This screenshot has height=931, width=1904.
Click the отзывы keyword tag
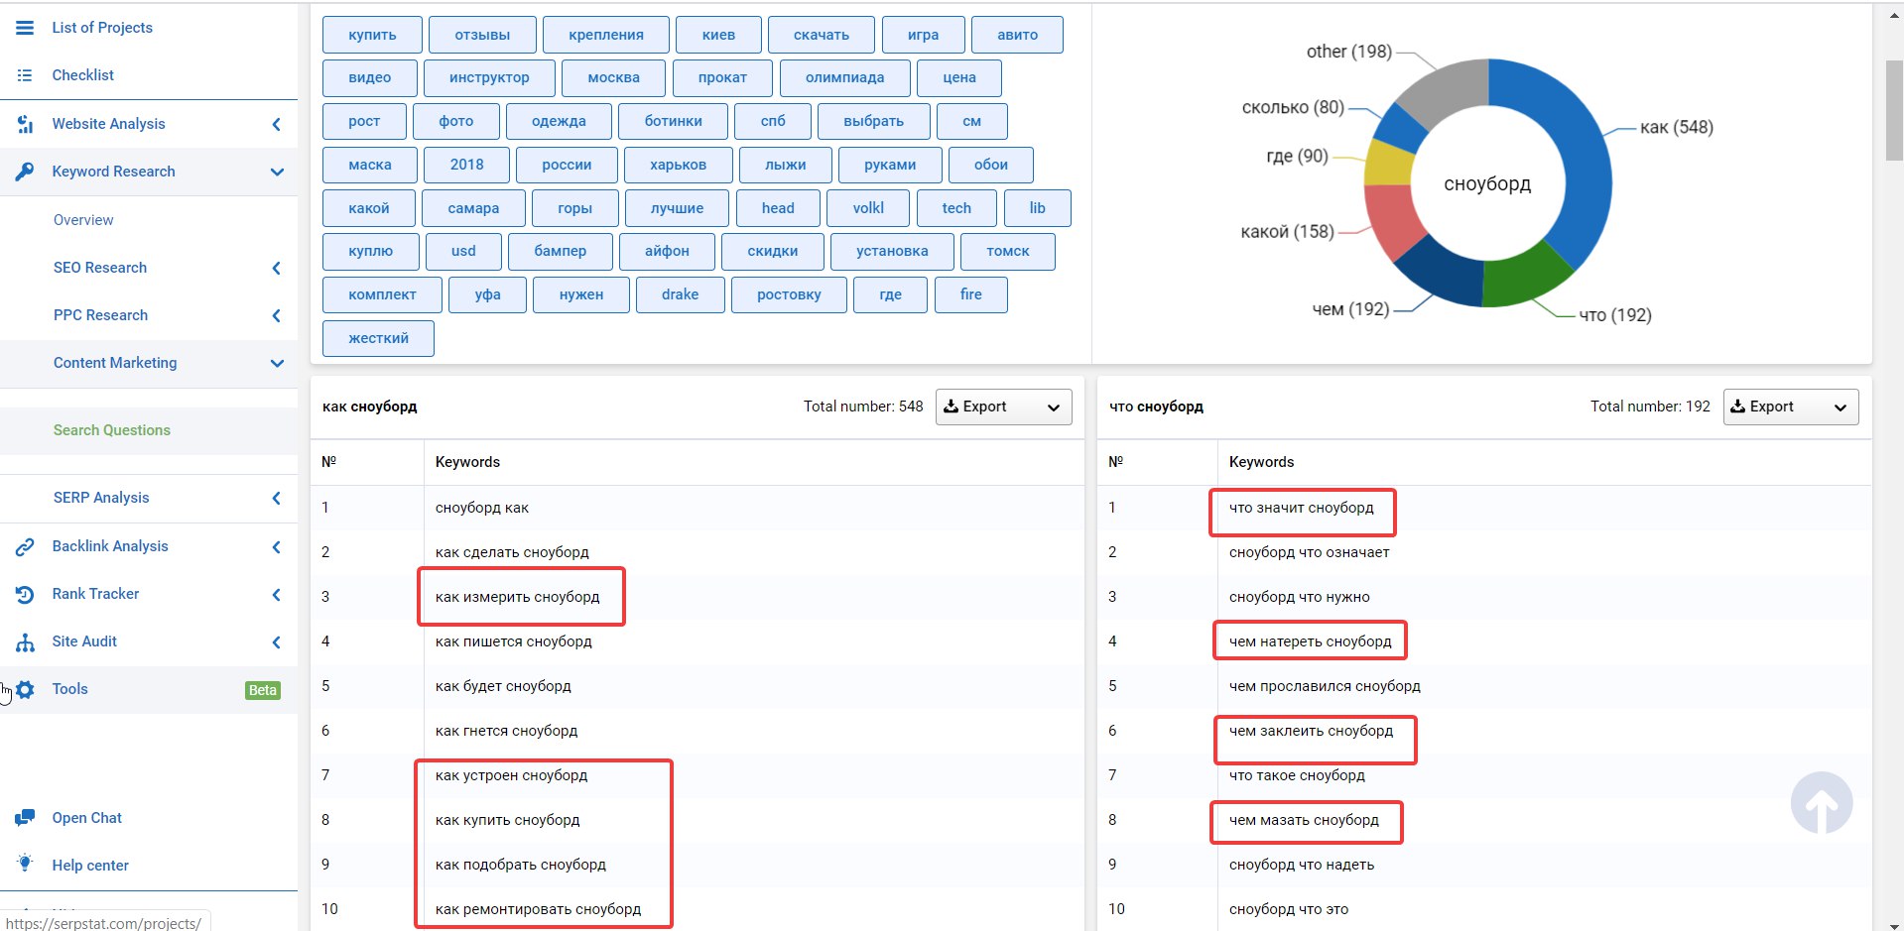tap(482, 35)
